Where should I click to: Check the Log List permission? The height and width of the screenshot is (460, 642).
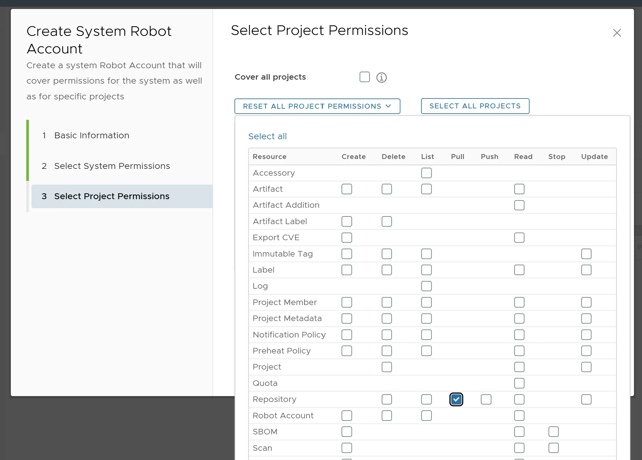point(426,286)
